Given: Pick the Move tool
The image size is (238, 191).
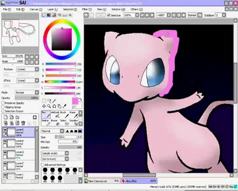Looking at the screenshot, I should [x=44, y=106].
